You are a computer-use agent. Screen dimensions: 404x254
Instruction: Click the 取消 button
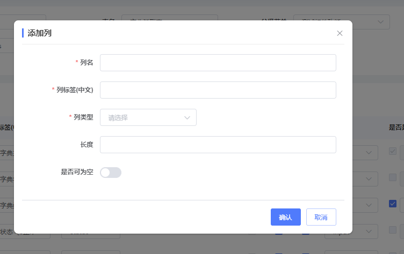pyautogui.click(x=321, y=217)
